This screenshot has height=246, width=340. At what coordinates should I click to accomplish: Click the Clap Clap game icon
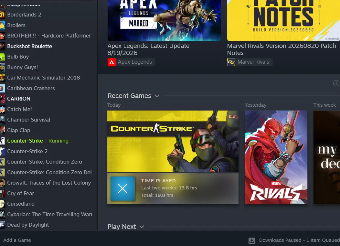click(x=2, y=131)
